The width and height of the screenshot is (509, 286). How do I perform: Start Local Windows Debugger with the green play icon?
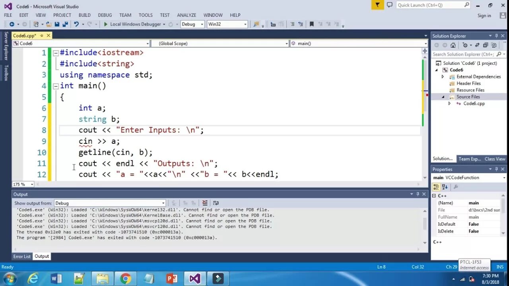point(105,24)
